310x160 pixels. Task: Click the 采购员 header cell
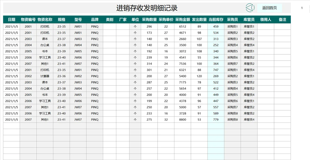pyautogui.click(x=233, y=19)
